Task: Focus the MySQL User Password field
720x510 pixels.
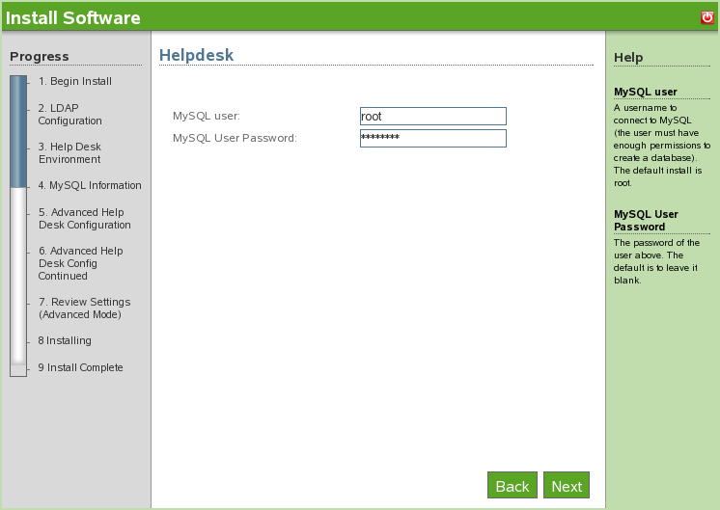Action: point(433,138)
